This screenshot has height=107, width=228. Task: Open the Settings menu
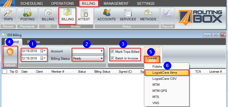(146, 3)
